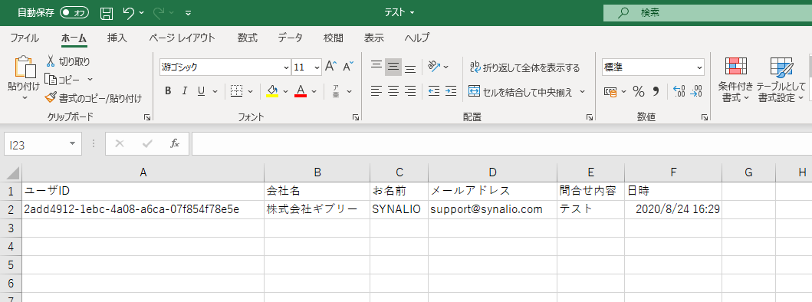Image resolution: width=812 pixels, height=302 pixels.
Task: Toggle Italic formatting
Action: (x=184, y=91)
